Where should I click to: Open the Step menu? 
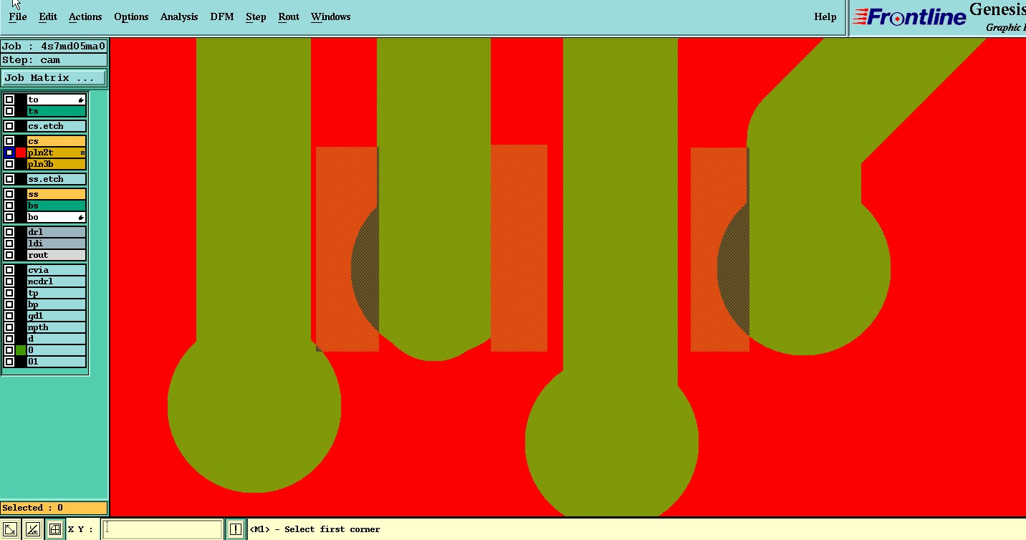[256, 16]
